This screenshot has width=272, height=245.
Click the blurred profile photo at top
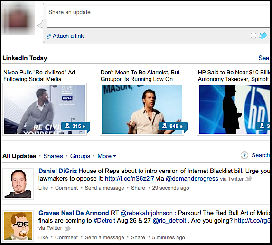(x=18, y=18)
